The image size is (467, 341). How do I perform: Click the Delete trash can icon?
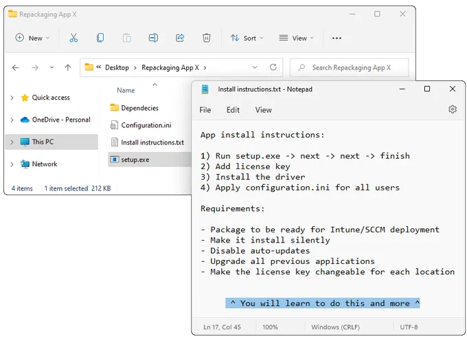pos(207,38)
